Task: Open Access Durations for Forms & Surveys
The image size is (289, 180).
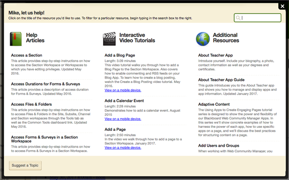Action: coord(46,84)
